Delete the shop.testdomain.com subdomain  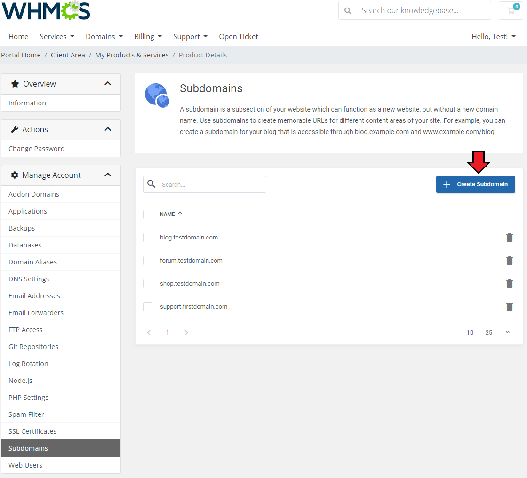pos(510,284)
